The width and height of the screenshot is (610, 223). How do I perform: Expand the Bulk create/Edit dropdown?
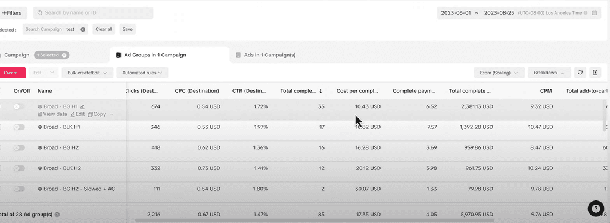(x=88, y=73)
